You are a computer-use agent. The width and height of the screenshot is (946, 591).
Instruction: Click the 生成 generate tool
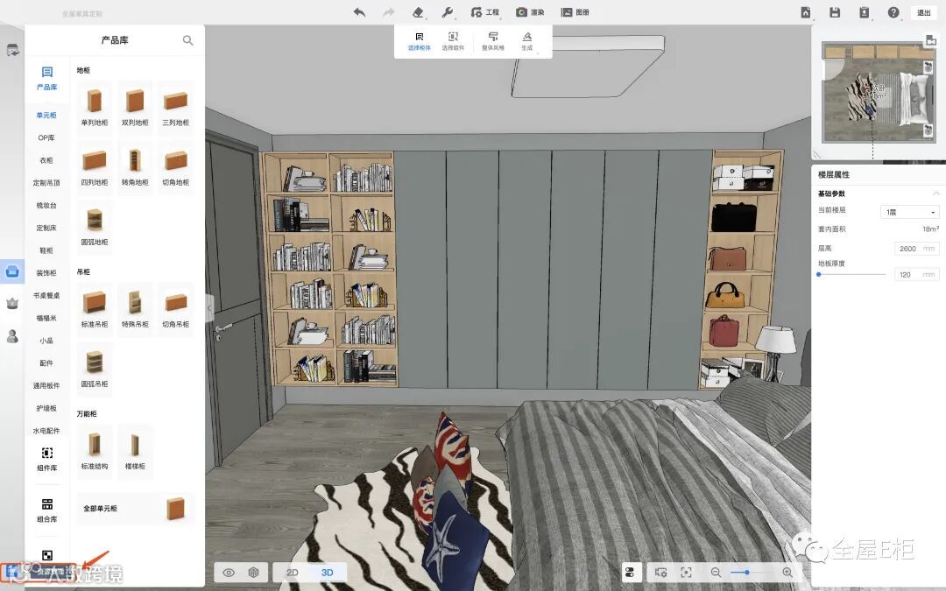pos(526,42)
